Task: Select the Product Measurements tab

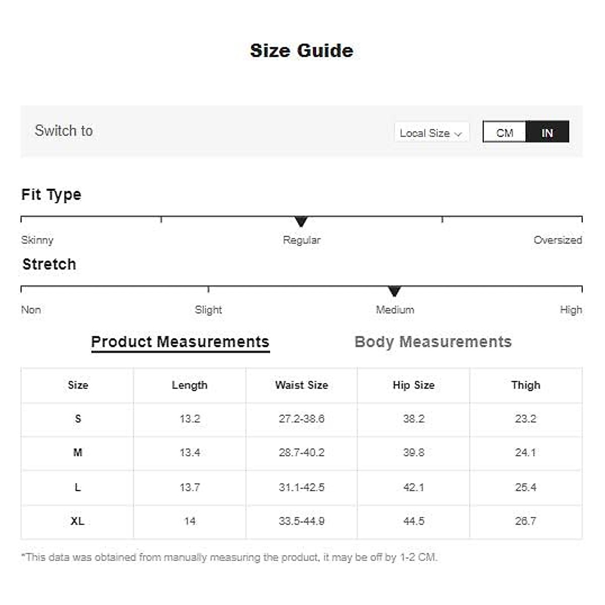Action: coord(180,342)
